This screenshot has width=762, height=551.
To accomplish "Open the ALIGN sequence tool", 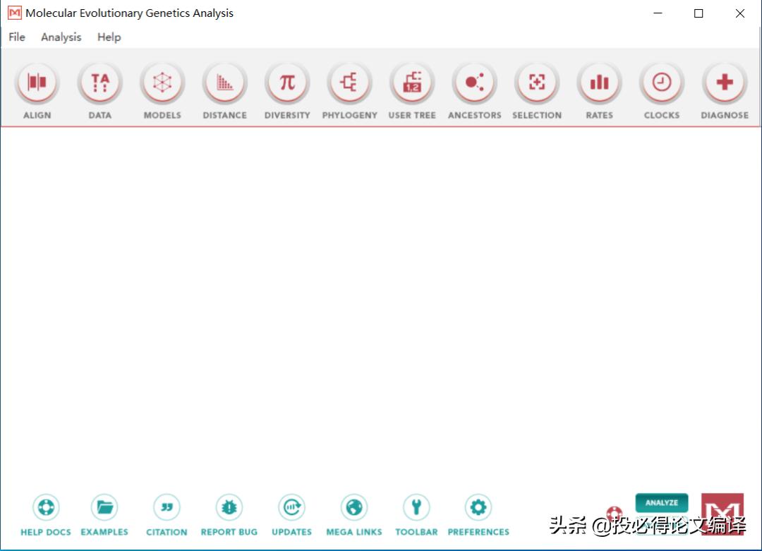I will pyautogui.click(x=37, y=83).
